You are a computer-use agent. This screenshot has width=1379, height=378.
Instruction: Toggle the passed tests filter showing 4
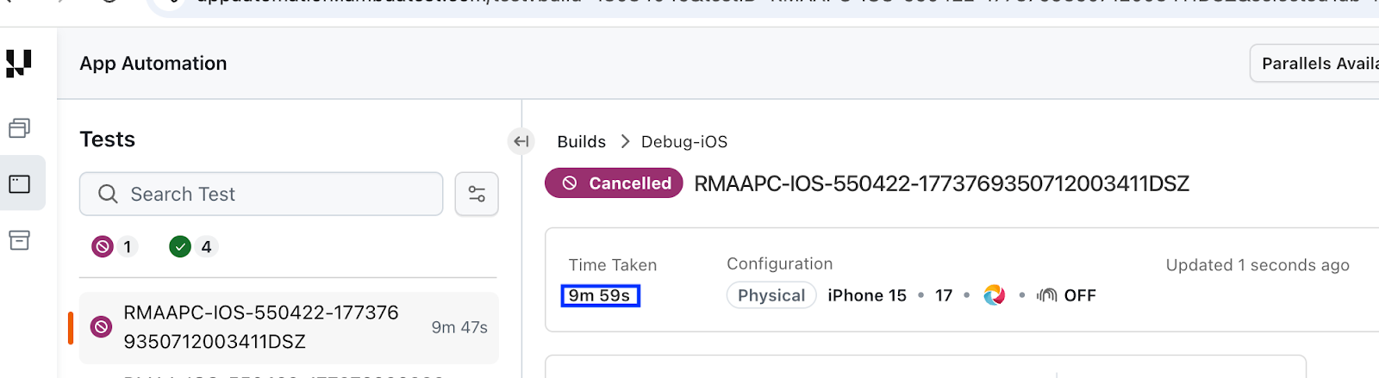click(x=193, y=247)
